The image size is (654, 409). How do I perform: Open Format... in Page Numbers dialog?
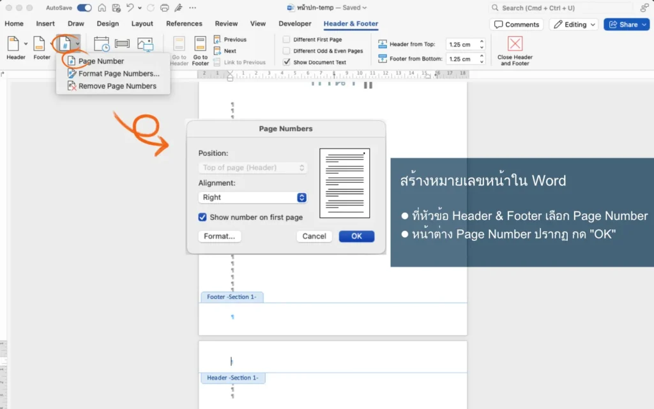click(220, 236)
